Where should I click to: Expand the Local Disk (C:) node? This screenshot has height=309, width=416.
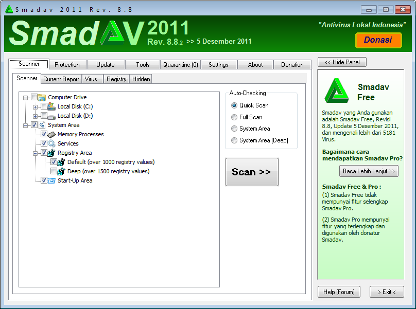(35, 107)
